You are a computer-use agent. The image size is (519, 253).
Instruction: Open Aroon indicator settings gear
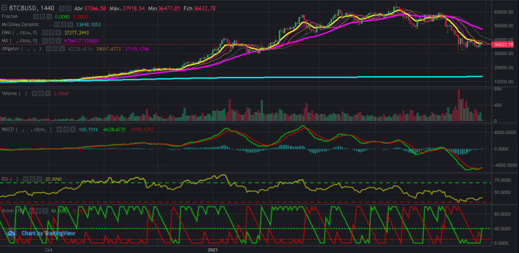click(38, 211)
